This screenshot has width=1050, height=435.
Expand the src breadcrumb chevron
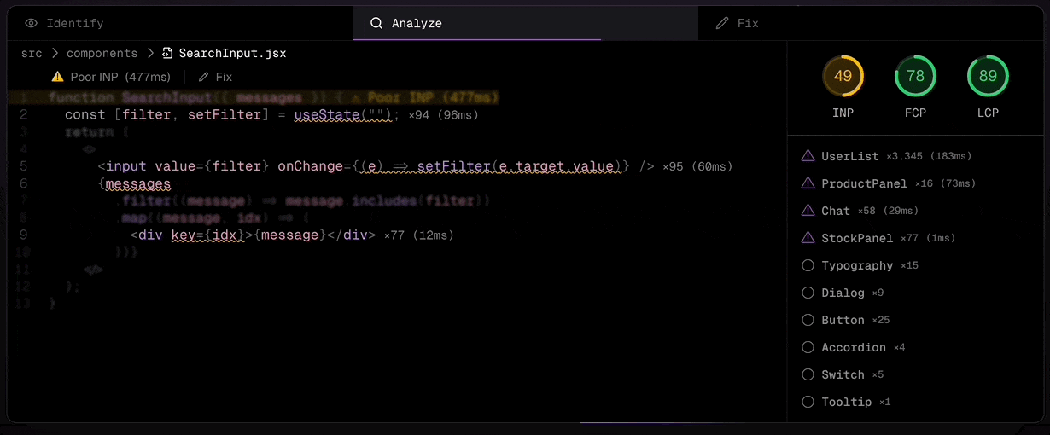click(55, 53)
